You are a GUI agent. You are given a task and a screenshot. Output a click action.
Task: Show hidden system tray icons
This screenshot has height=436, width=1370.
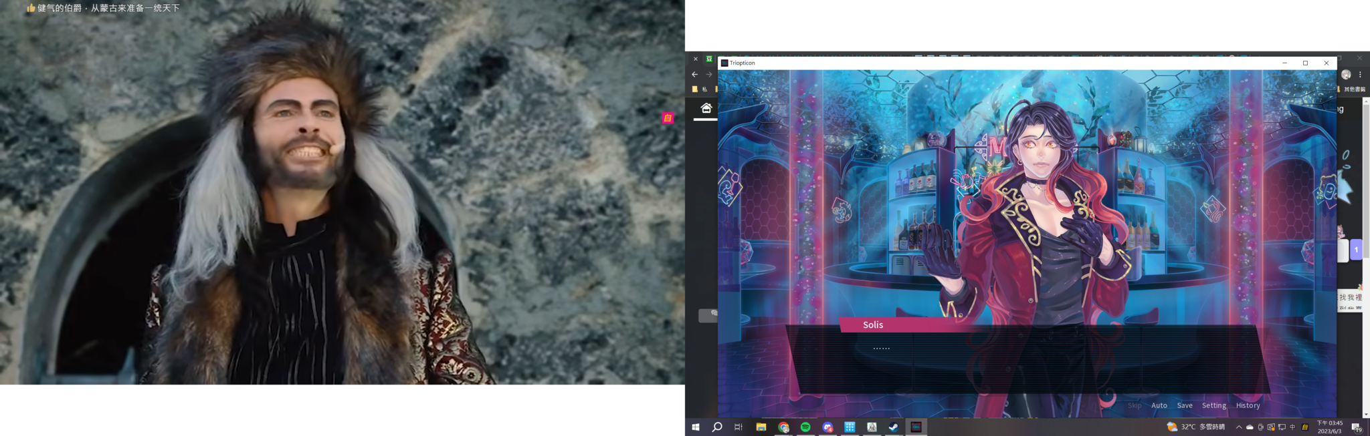pos(1239,427)
